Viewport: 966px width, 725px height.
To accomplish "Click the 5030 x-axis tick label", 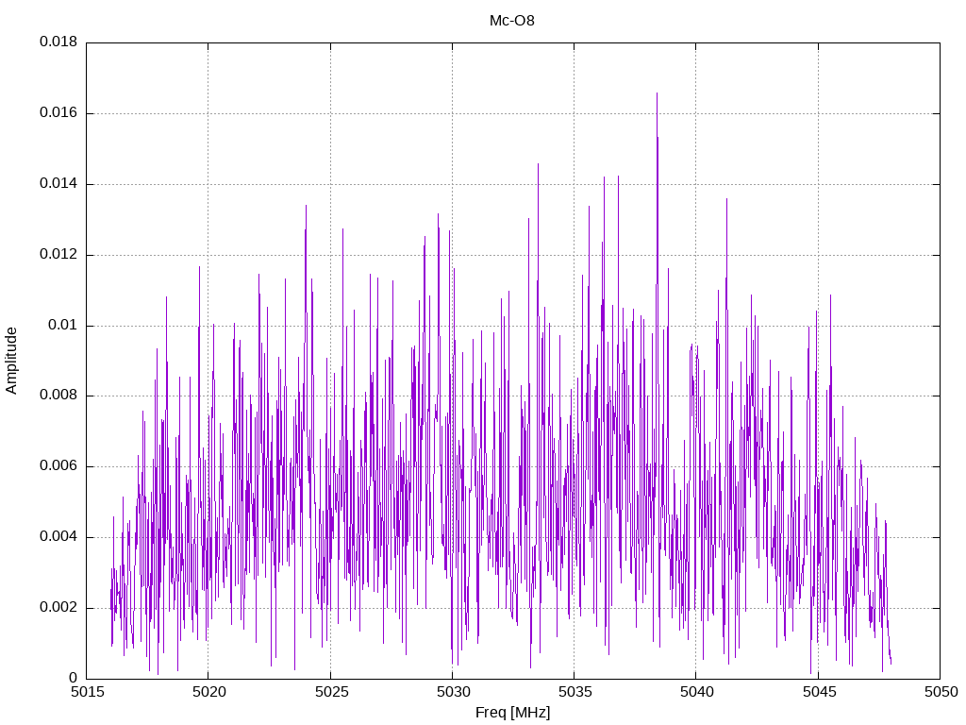I will coord(453,692).
